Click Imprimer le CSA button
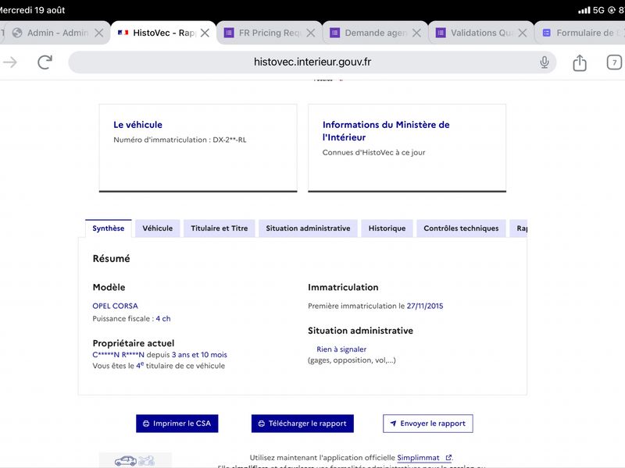 click(x=177, y=424)
